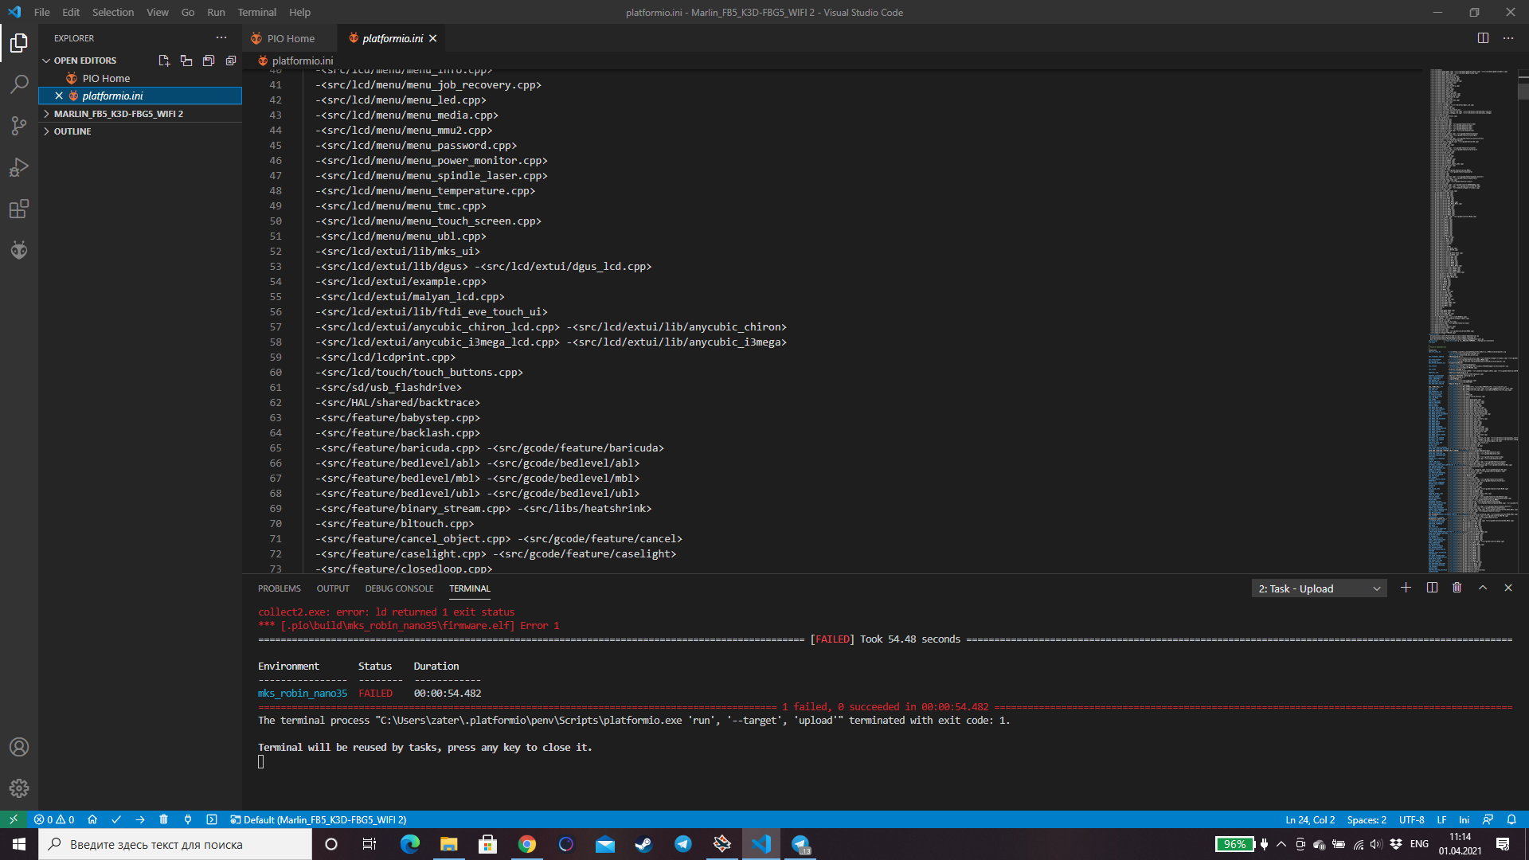Open the File menu
Screen dimensions: 1529x860
(x=42, y=12)
